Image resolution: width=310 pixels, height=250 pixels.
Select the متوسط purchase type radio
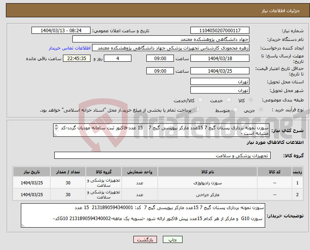pyautogui.click(x=236, y=109)
